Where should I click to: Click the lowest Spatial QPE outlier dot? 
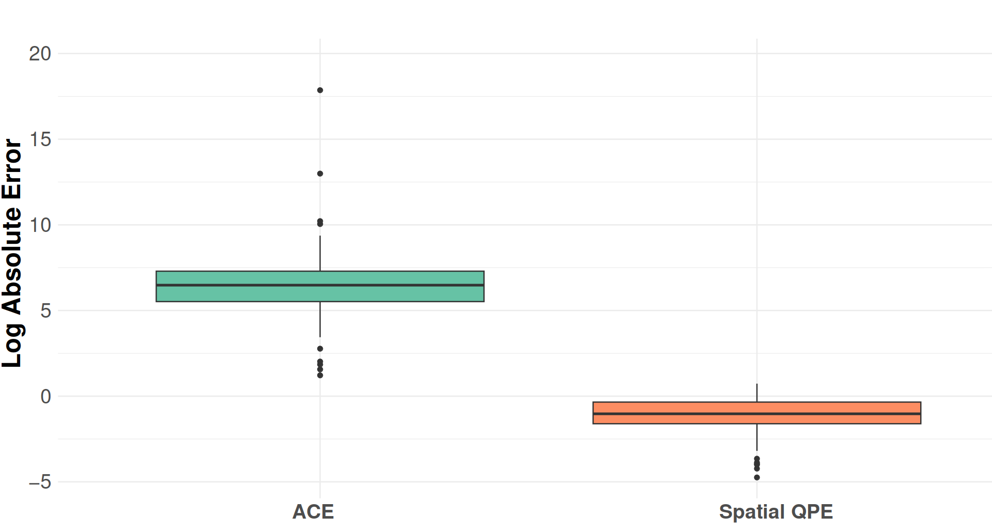(x=757, y=477)
